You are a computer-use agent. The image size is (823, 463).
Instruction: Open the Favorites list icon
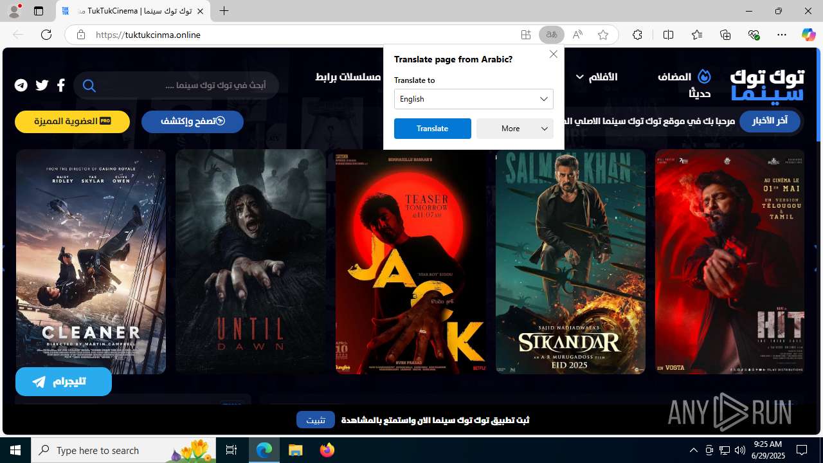click(697, 35)
